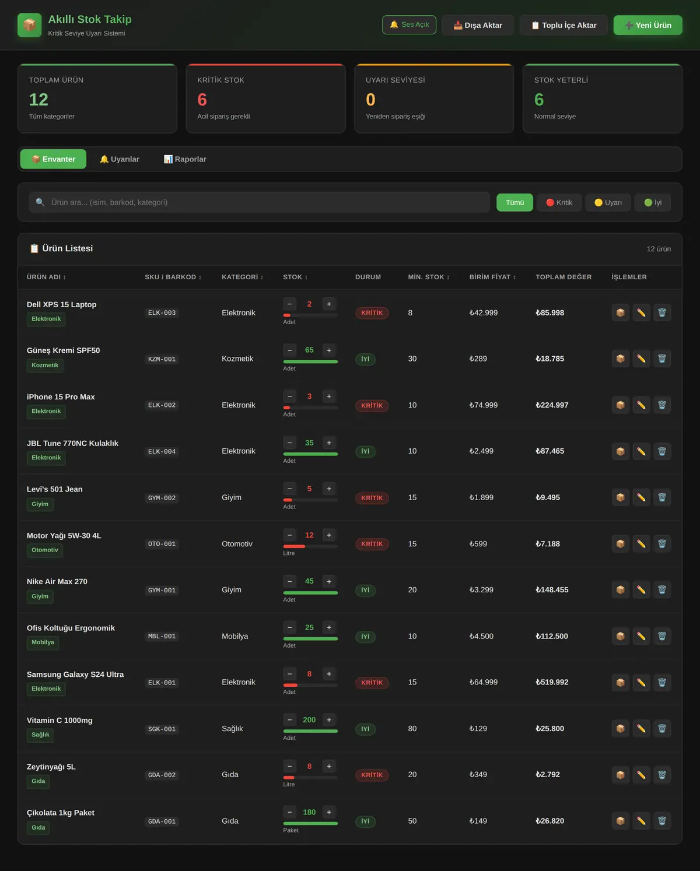
Task: Click the pencil icon for iPhone 15 Pro Max
Action: (x=641, y=405)
